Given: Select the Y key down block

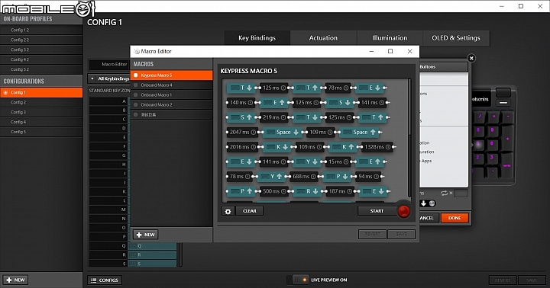Looking at the screenshot, I should click(x=308, y=162).
